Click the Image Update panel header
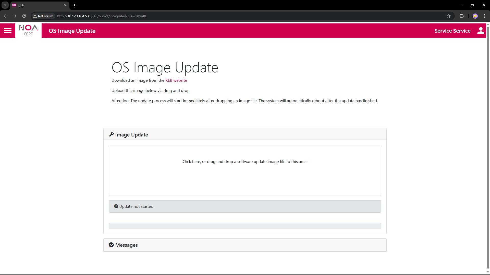Image resolution: width=490 pixels, height=275 pixels. 131,135
